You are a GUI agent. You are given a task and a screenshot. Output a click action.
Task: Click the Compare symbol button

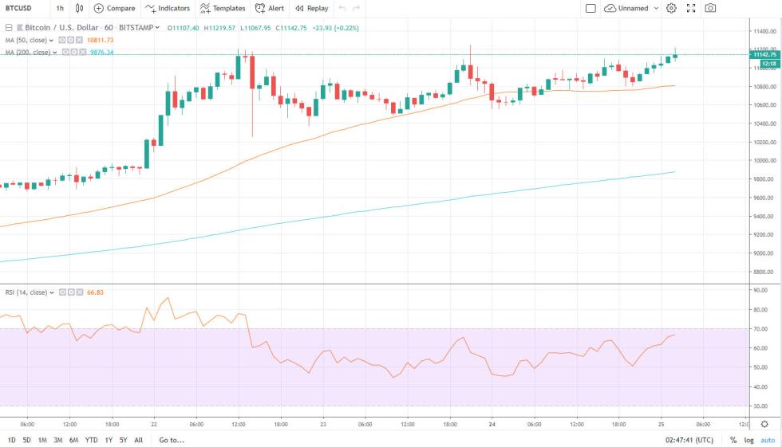[114, 8]
